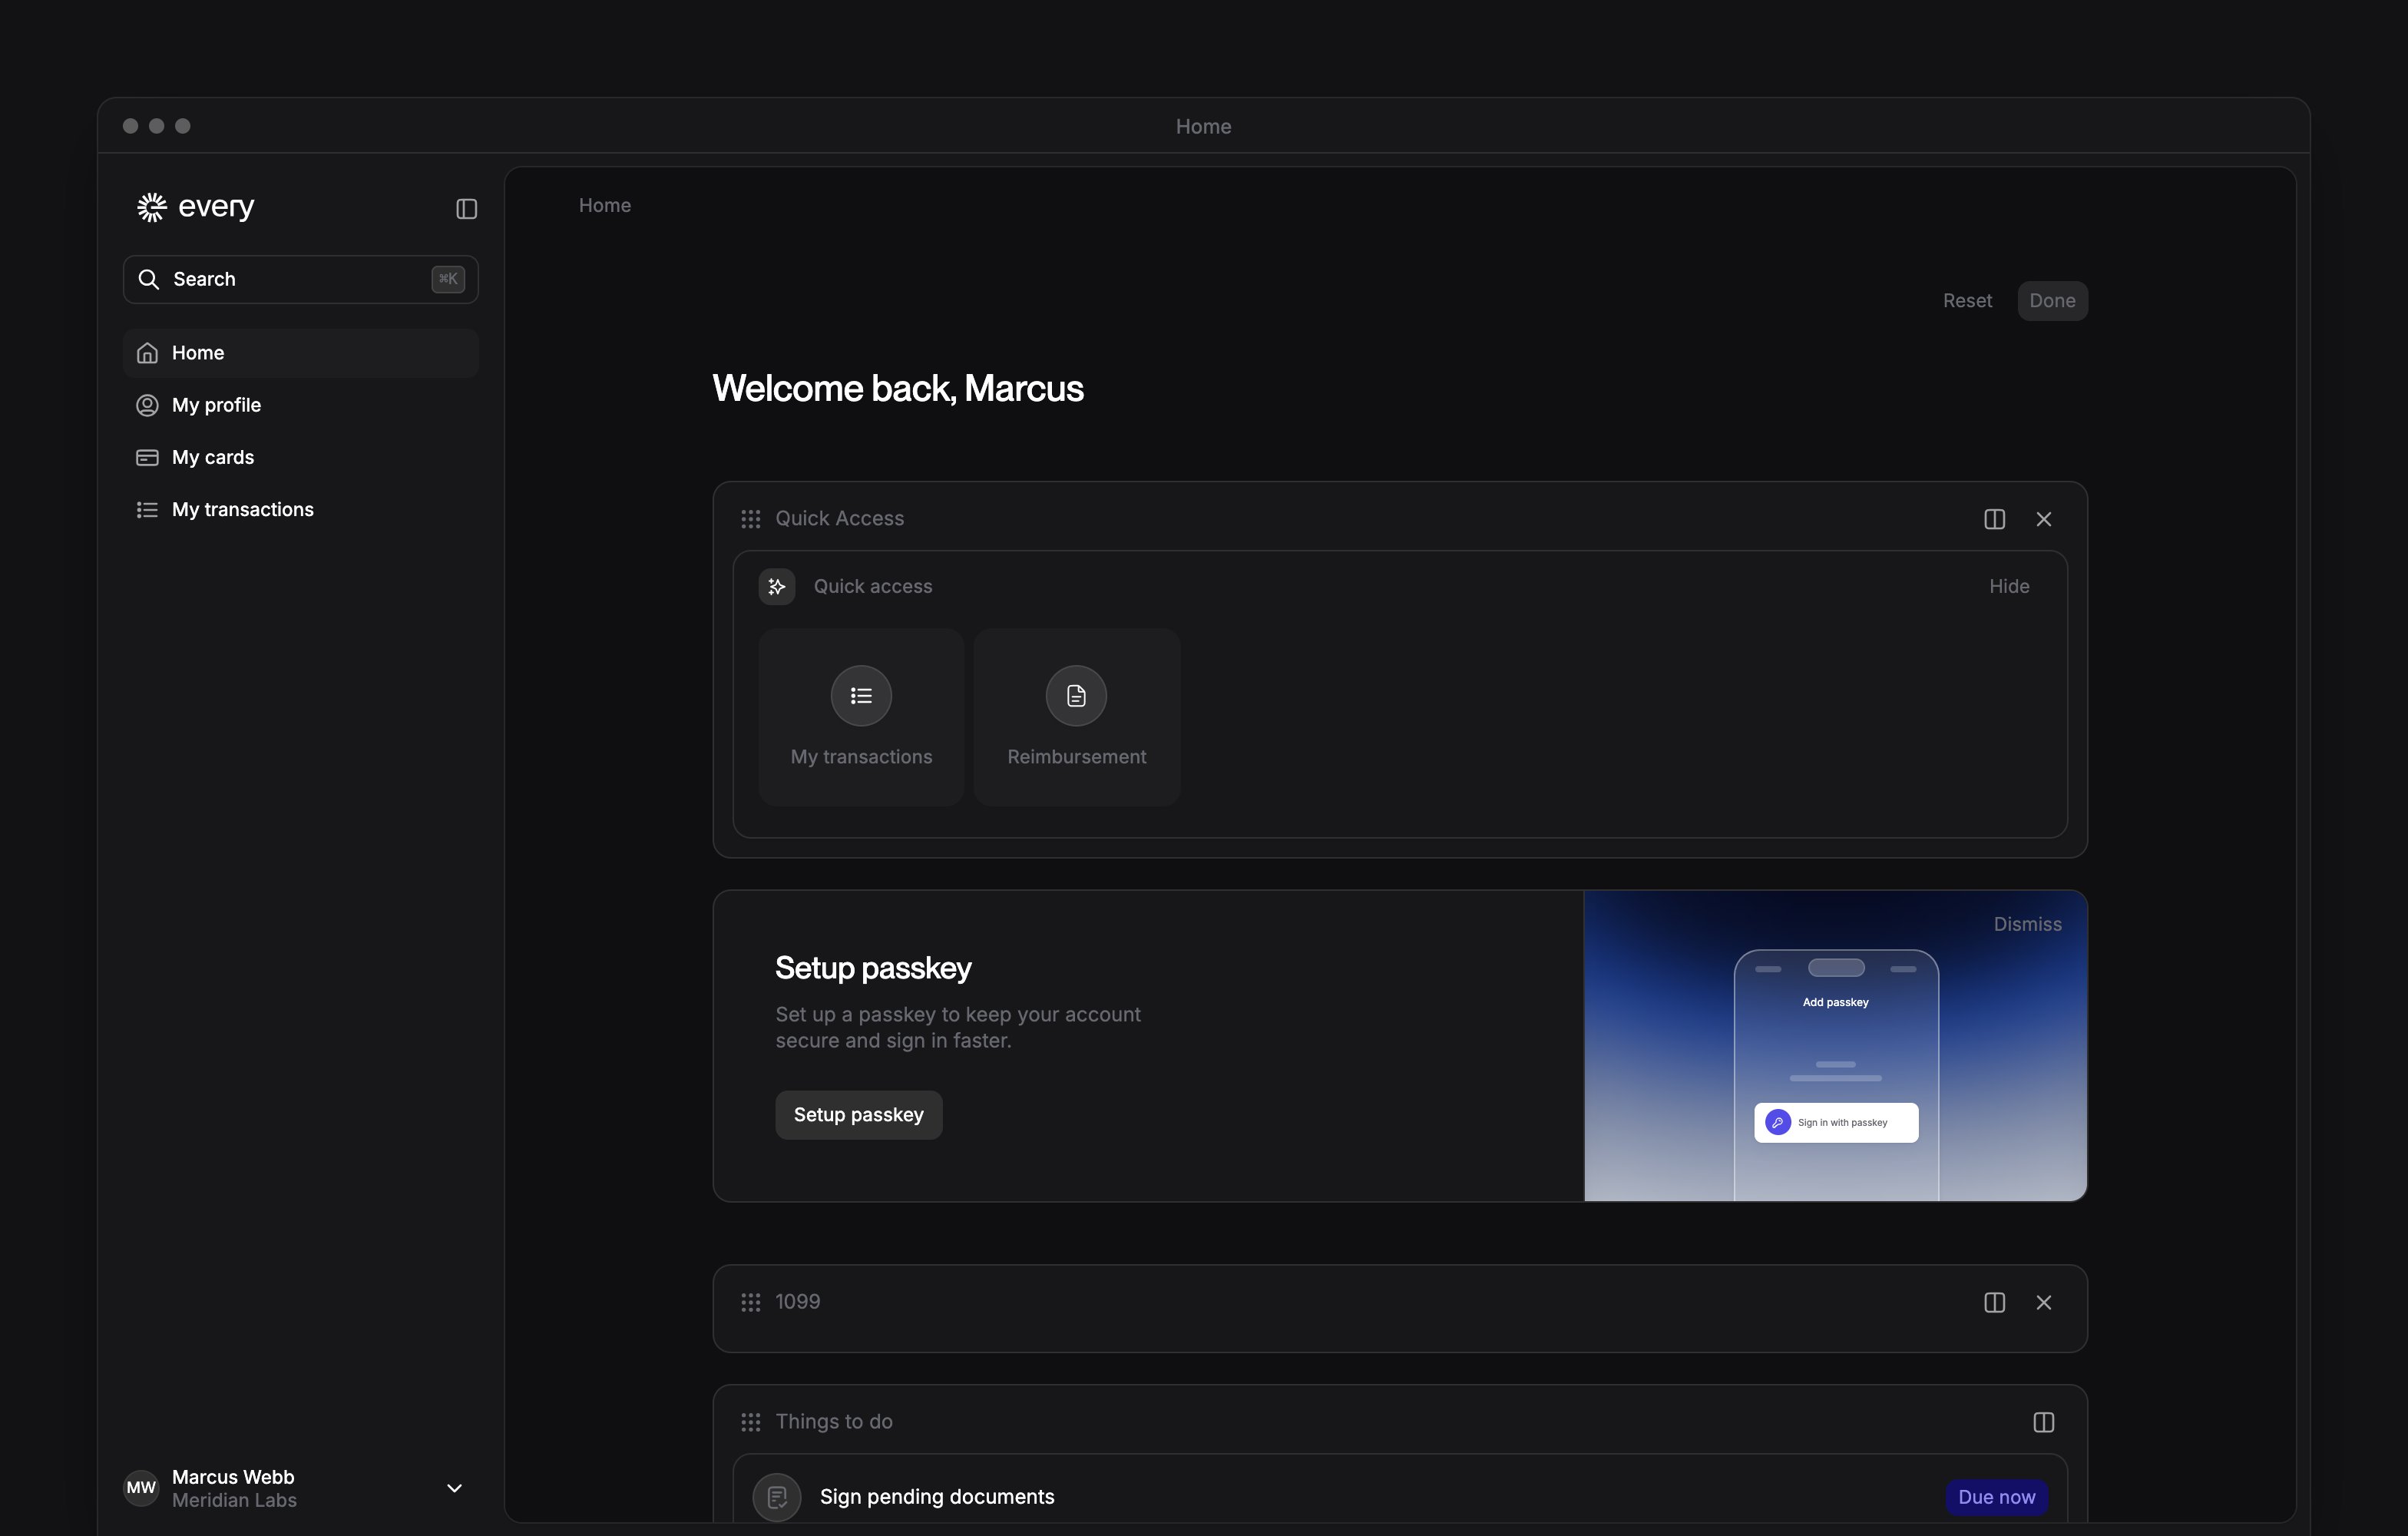Click the Setup passkey button
Viewport: 2408px width, 1536px height.
coord(859,1115)
